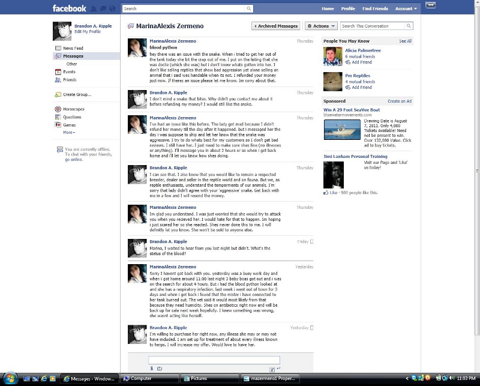Image resolution: width=480 pixels, height=386 pixels.
Task: Open MarinaAlexis Zermeno name on first message
Action: click(173, 41)
